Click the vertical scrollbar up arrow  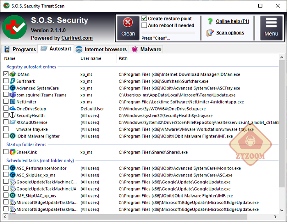pyautogui.click(x=282, y=57)
